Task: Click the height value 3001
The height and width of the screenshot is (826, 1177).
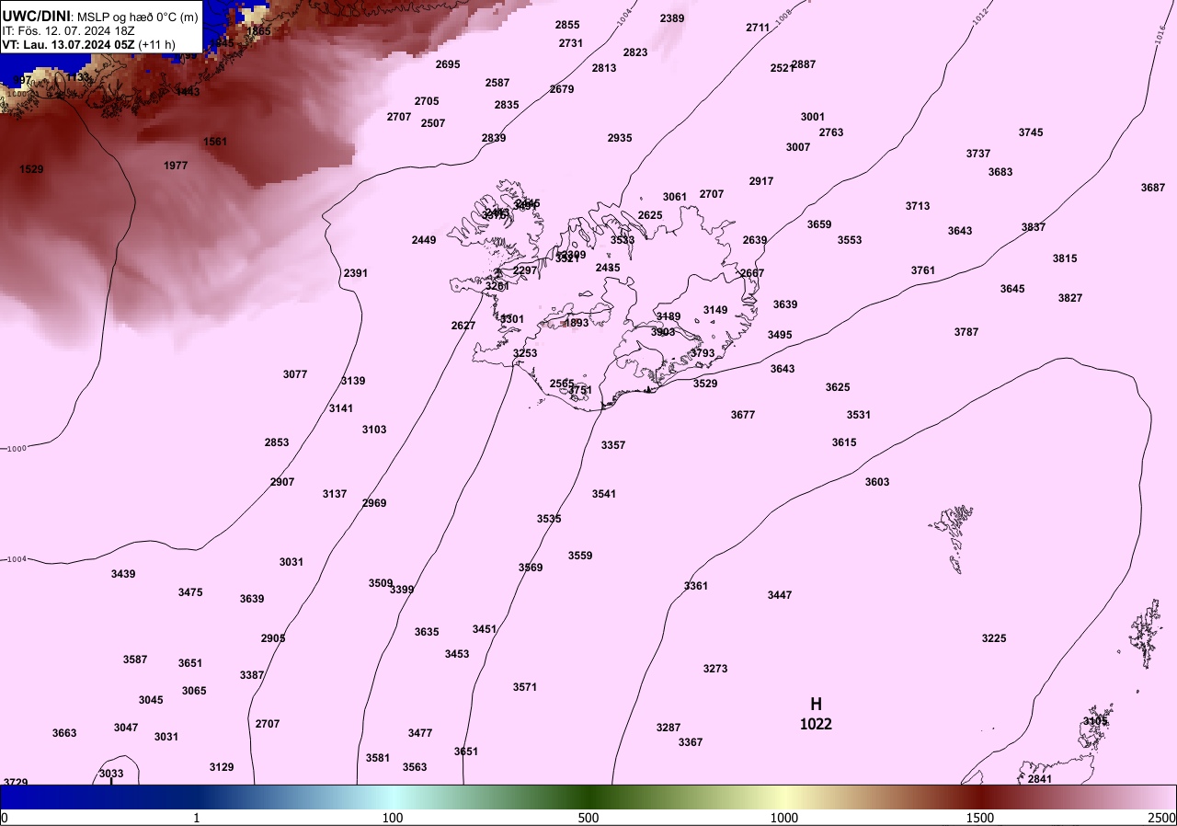Action: click(813, 117)
